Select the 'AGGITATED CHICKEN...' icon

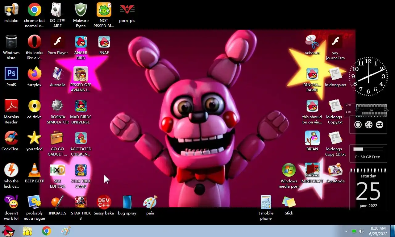[81, 138]
